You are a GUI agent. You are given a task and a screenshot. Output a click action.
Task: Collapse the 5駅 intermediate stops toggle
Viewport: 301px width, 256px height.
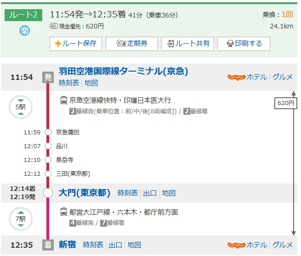point(21,107)
